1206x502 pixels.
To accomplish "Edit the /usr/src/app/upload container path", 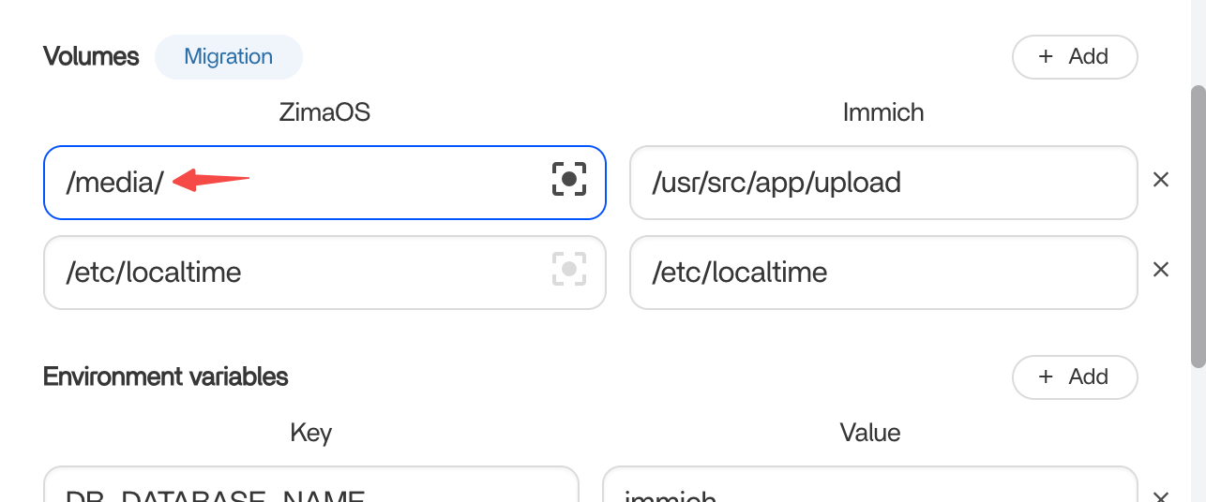I will 883,182.
